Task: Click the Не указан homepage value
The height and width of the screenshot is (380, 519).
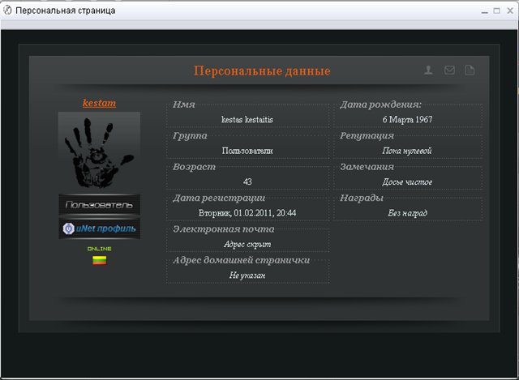Action: tap(247, 275)
